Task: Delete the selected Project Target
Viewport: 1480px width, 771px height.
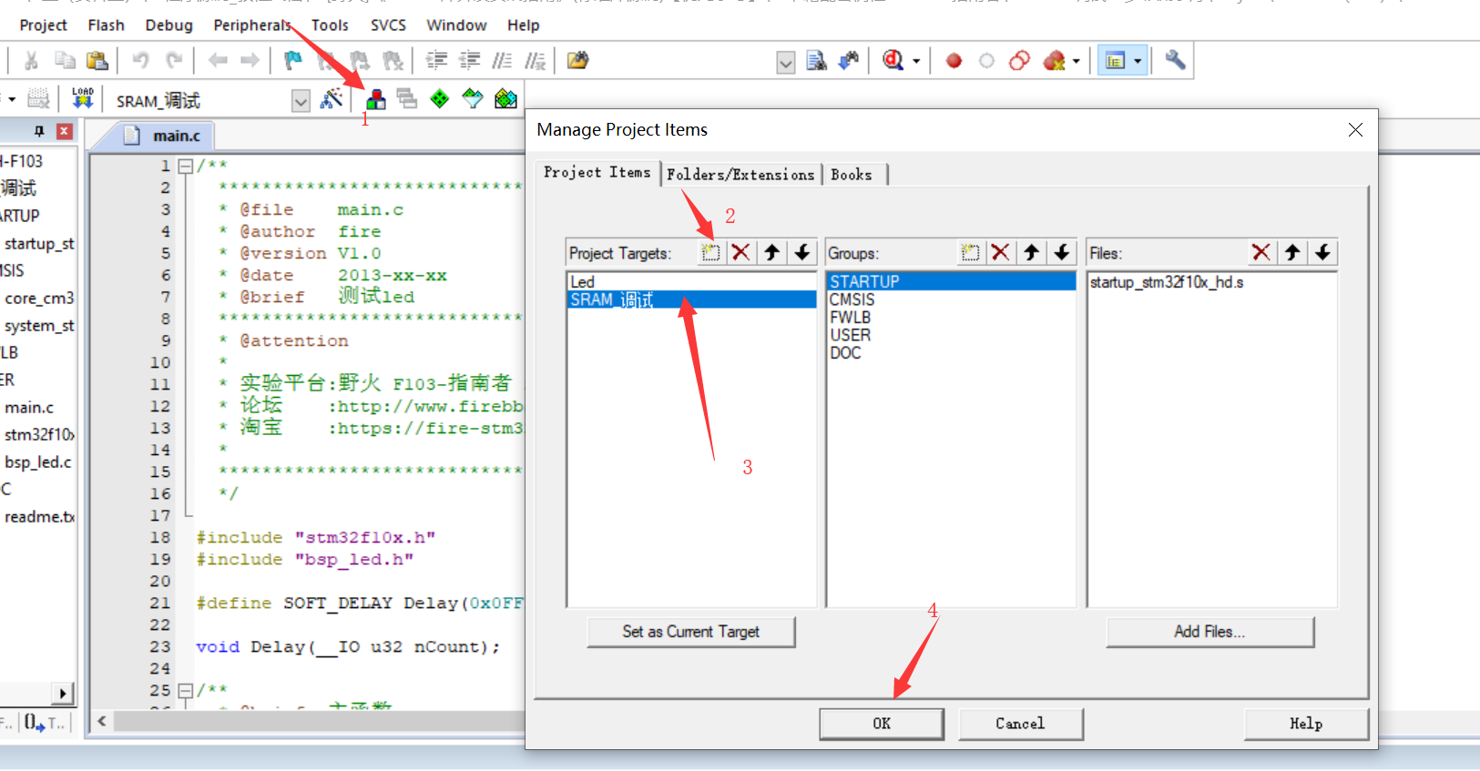Action: (x=741, y=252)
